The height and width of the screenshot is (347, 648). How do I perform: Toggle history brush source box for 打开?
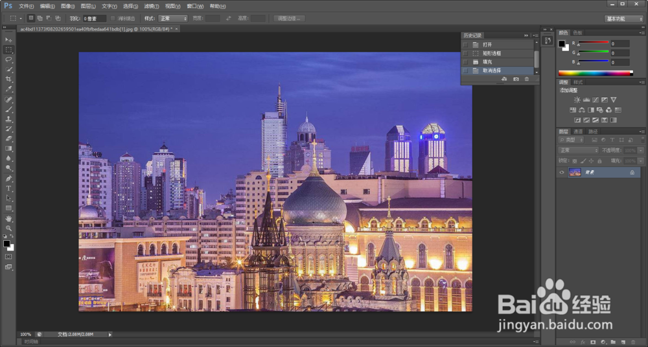tap(465, 45)
